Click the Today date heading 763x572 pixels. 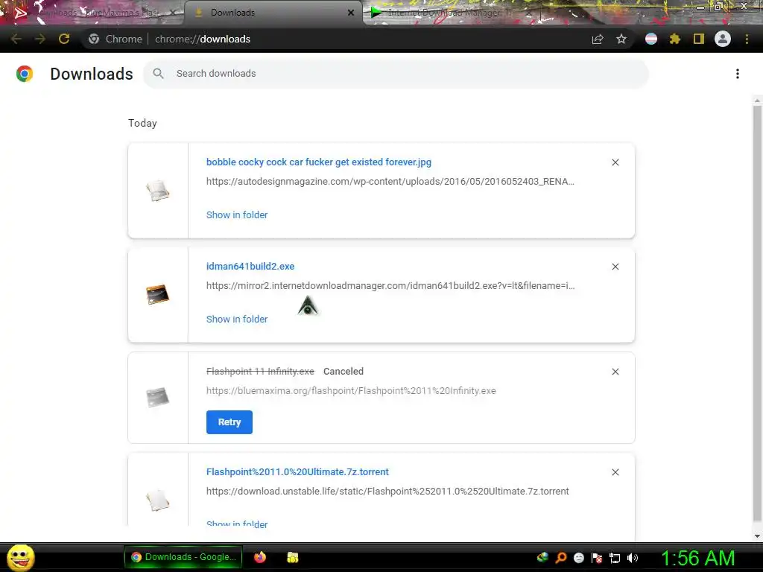tap(142, 123)
